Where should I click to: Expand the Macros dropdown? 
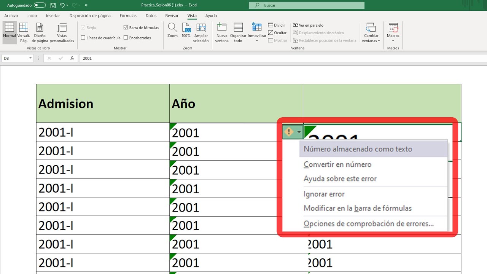click(393, 40)
